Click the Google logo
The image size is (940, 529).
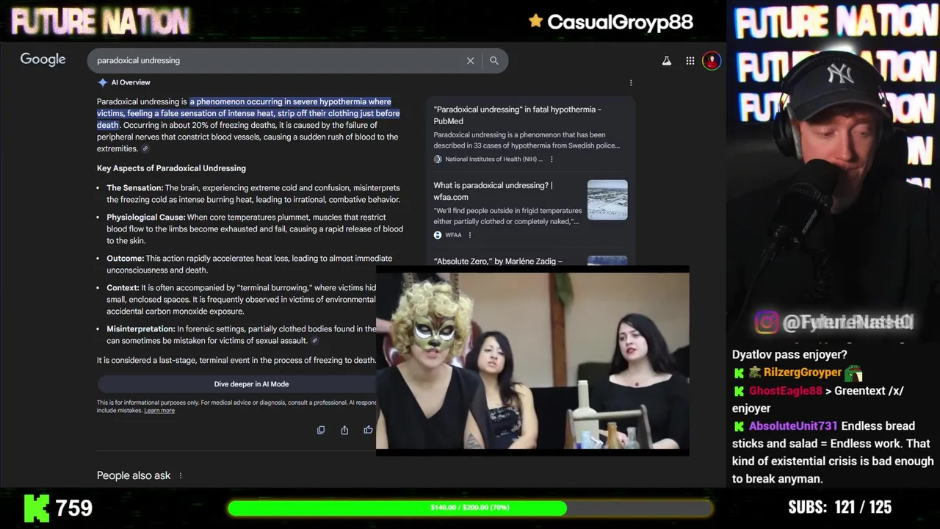pyautogui.click(x=43, y=60)
